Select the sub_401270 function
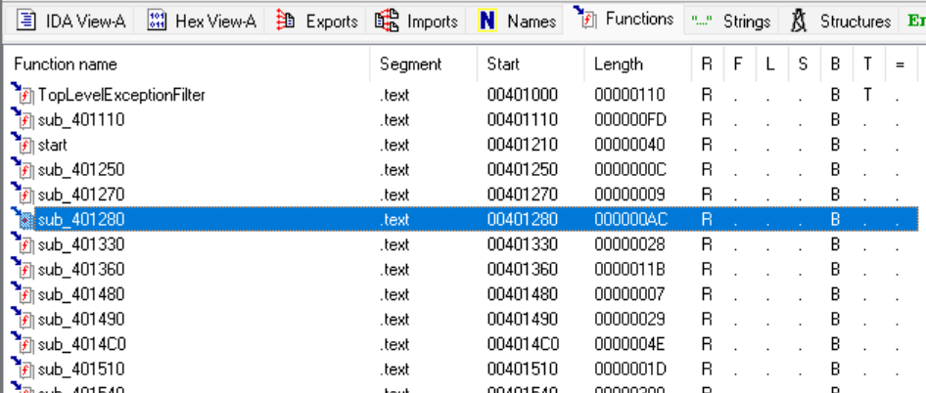 [464, 195]
